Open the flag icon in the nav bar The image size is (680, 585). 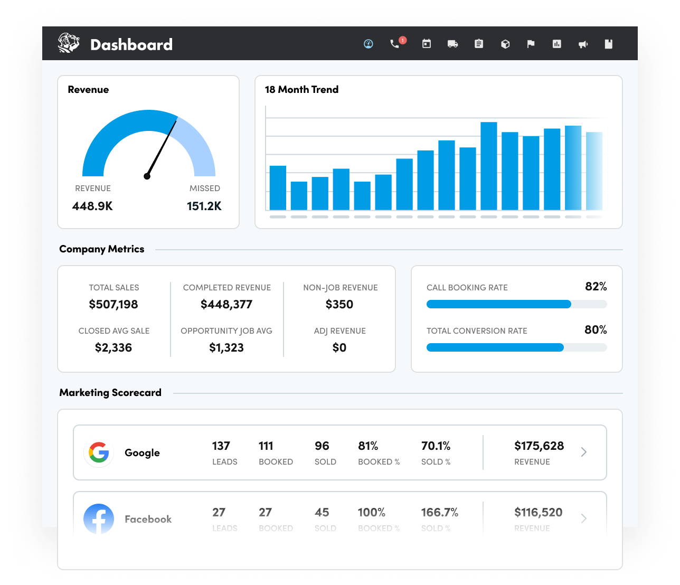point(531,44)
